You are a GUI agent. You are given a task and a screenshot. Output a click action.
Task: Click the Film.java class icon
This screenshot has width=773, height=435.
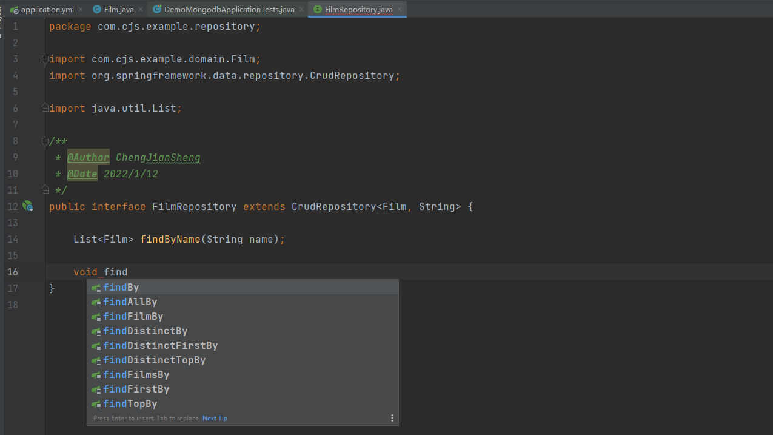coord(97,10)
